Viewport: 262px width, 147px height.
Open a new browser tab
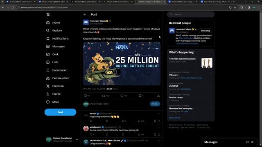[x=234, y=2]
